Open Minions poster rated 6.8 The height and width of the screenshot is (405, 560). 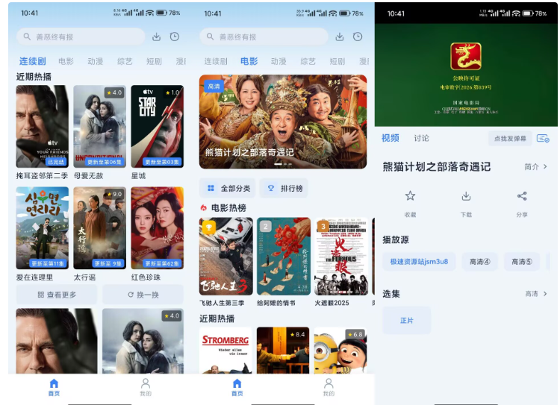340,351
